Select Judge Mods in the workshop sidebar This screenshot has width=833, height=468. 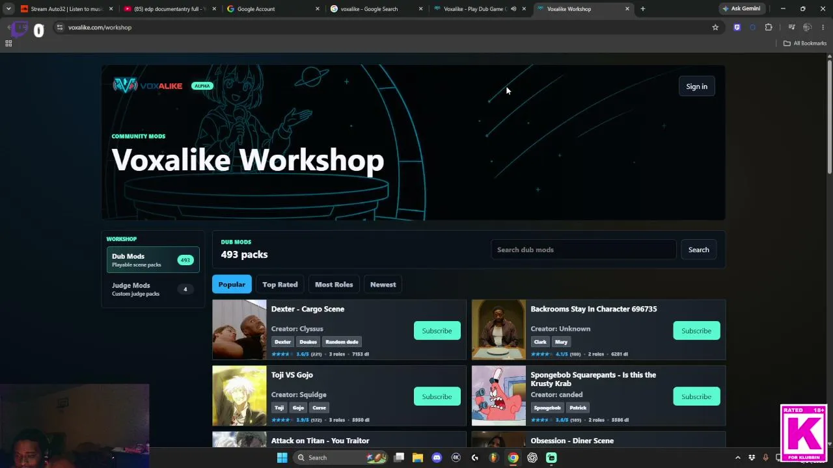(153, 289)
